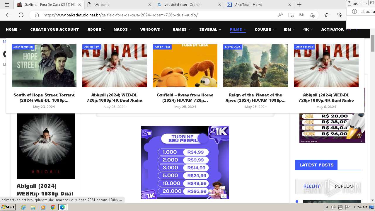The height and width of the screenshot is (211, 375).
Task: Select the Garfield Fora De Casa tab
Action: [x=49, y=5]
